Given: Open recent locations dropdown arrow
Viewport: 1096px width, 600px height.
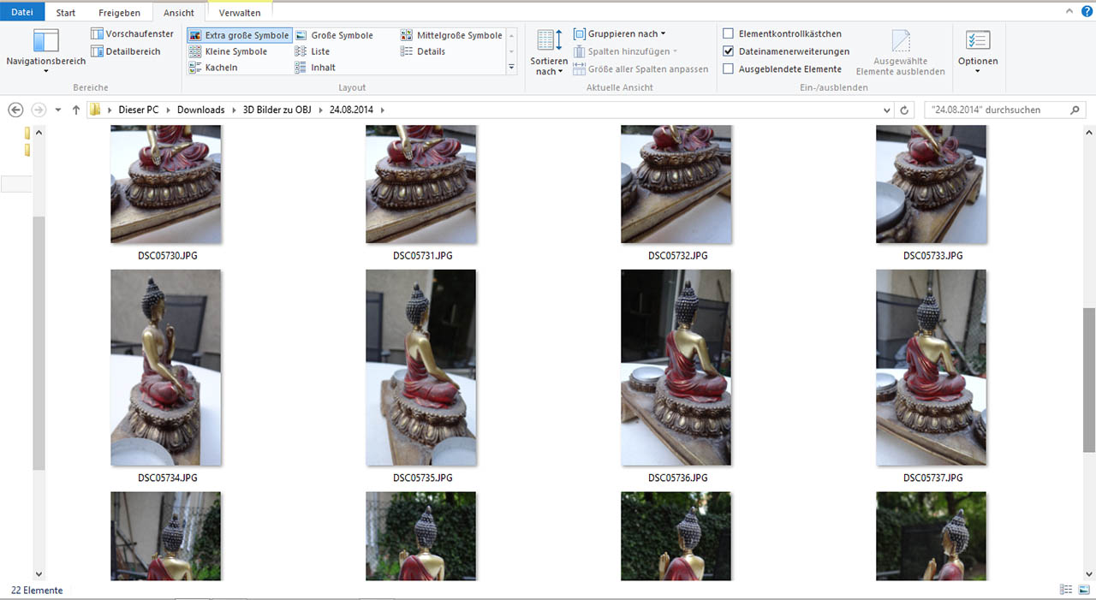Looking at the screenshot, I should [58, 110].
